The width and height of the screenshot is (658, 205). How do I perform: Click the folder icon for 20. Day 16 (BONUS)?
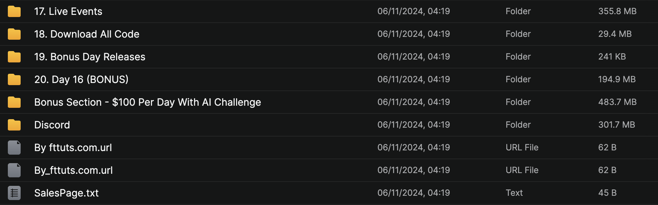click(14, 79)
